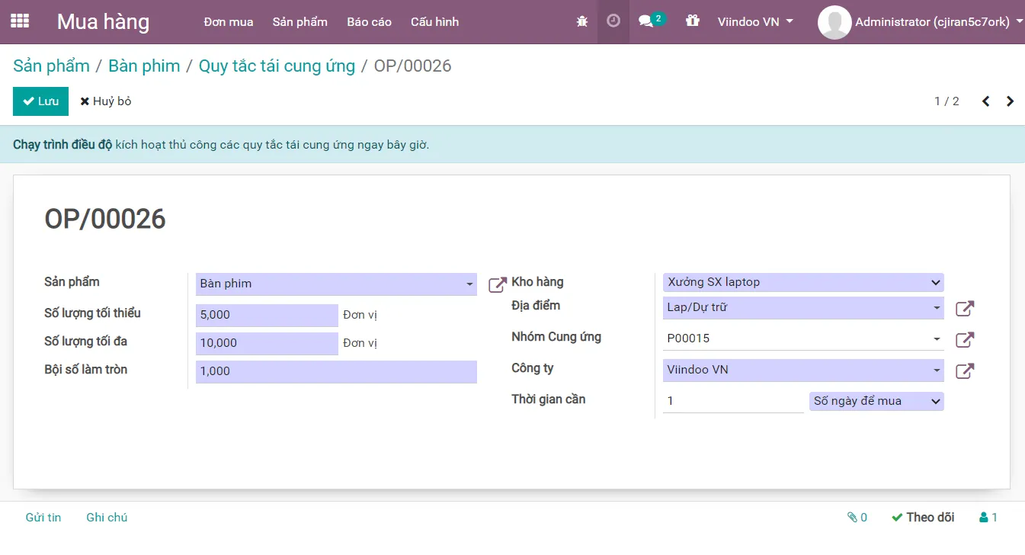
Task: Open the Báo cáo menu
Action: pyautogui.click(x=369, y=21)
